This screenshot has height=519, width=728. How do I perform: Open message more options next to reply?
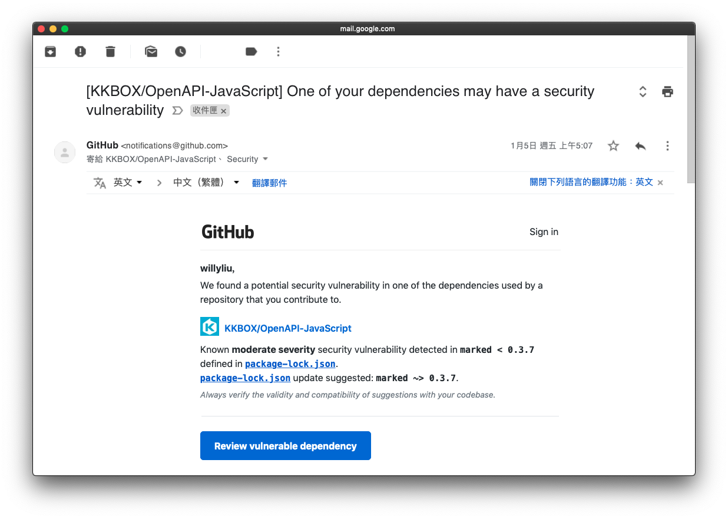tap(667, 146)
